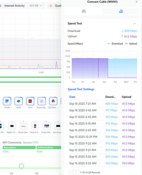This screenshot has height=175, width=142.
Task: Go to previous page of speed records
Action: [71, 173]
